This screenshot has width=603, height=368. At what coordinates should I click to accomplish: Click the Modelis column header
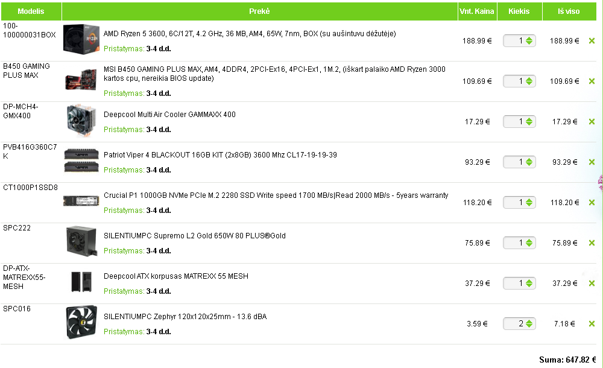pos(31,11)
